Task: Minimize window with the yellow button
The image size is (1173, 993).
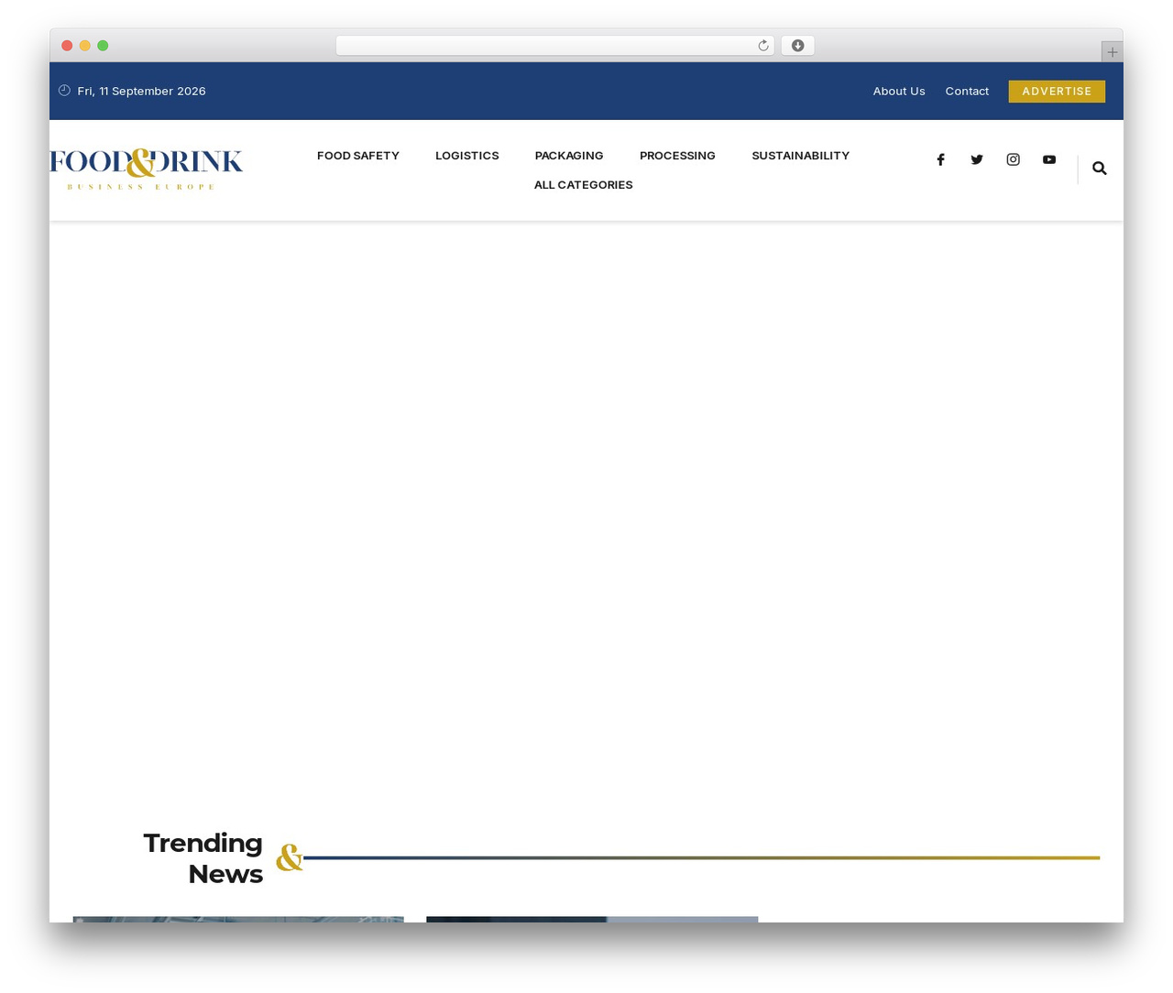Action: click(x=85, y=46)
